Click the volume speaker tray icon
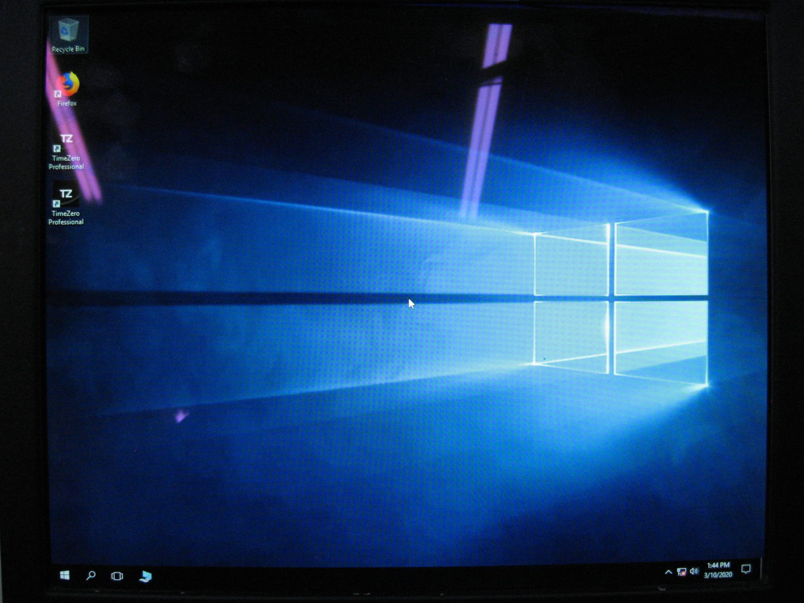The image size is (804, 603). click(694, 571)
